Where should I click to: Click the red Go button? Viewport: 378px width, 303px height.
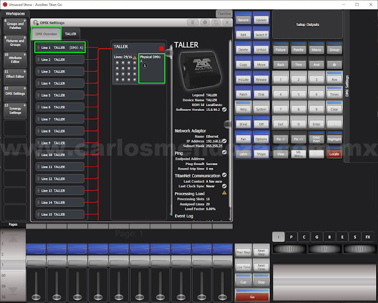pos(252,295)
